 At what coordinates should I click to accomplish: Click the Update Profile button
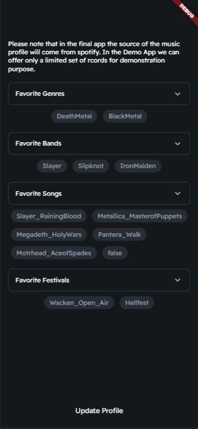click(99, 411)
